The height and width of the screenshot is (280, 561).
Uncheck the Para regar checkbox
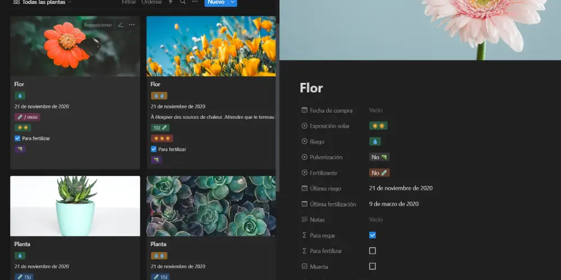tap(373, 235)
